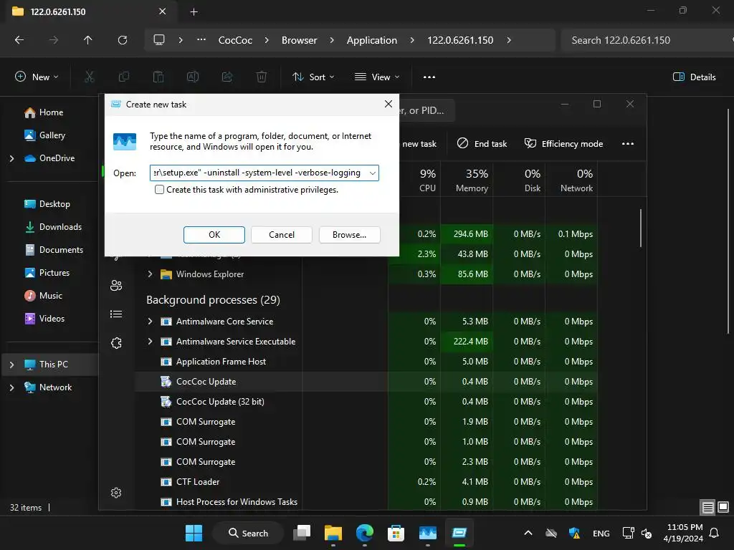The height and width of the screenshot is (550, 734).
Task: Open Microsoft Store from taskbar
Action: pos(396,533)
